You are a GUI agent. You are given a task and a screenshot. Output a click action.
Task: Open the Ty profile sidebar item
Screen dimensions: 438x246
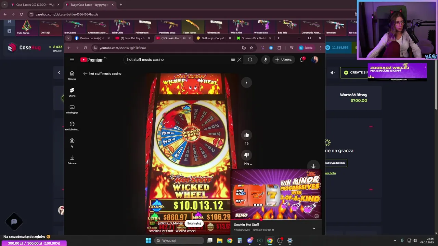pyautogui.click(x=72, y=143)
